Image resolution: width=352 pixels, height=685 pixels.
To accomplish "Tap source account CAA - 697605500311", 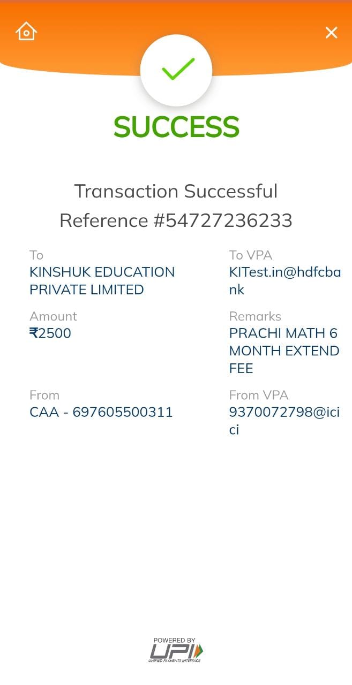I will pyautogui.click(x=101, y=412).
